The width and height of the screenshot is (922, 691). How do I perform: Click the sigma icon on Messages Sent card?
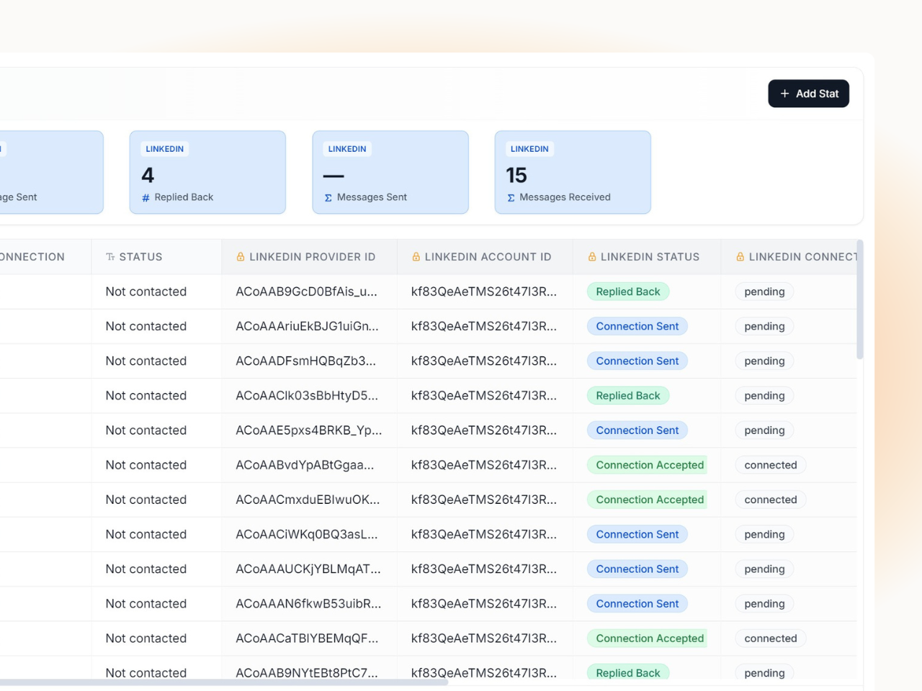[328, 197]
